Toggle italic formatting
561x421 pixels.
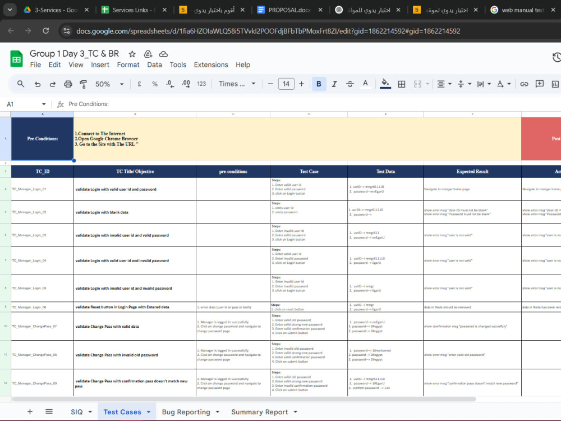[334, 84]
